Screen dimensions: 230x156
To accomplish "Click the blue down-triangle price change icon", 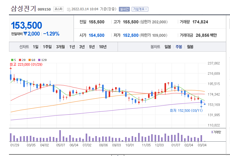I will tap(25, 34).
